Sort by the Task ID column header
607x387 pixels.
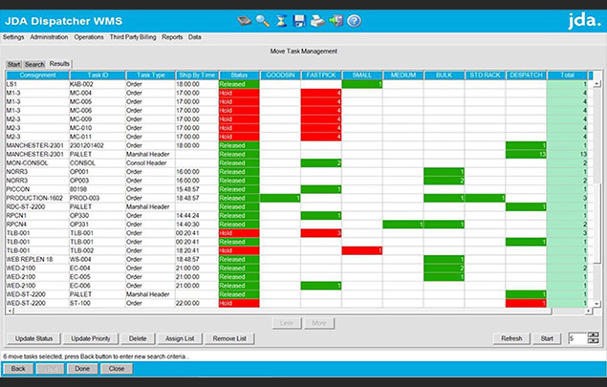[98, 75]
